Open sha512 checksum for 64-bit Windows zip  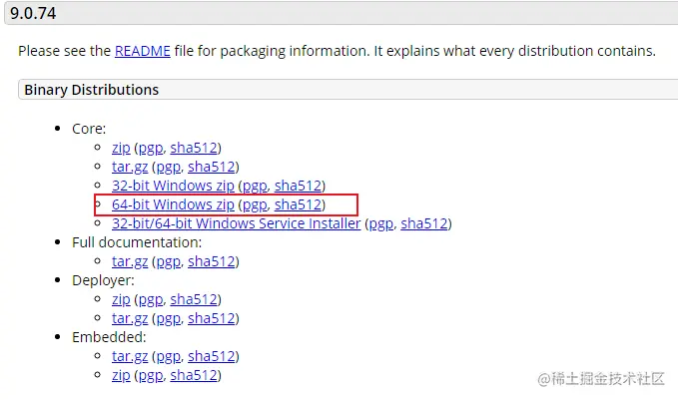click(299, 204)
